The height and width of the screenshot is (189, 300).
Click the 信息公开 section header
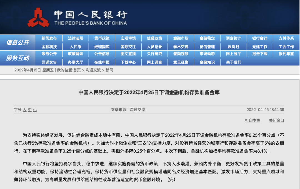(18, 42)
